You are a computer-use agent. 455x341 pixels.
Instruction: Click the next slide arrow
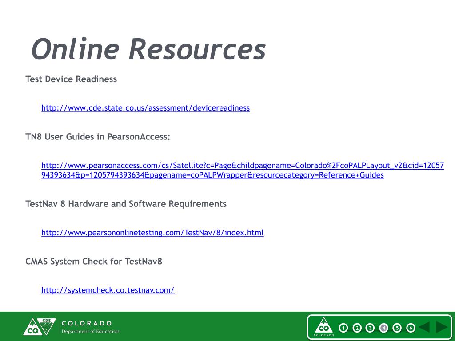pos(442,327)
